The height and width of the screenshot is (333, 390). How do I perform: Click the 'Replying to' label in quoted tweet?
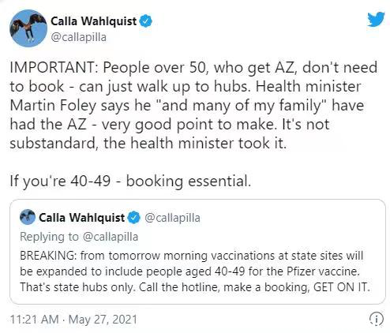49,237
